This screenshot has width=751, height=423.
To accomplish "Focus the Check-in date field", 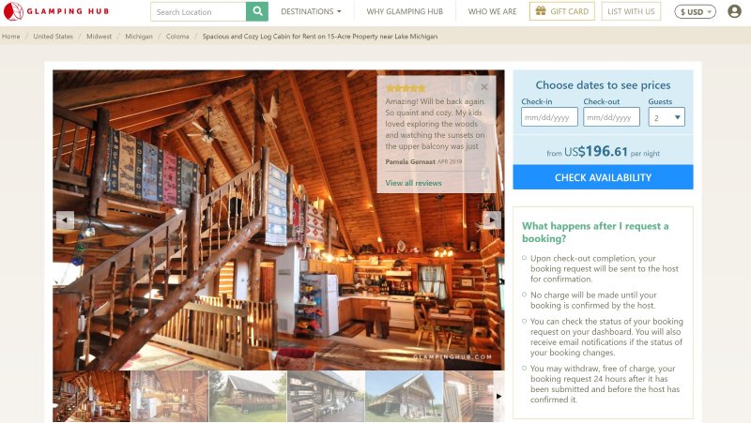I will pos(549,117).
